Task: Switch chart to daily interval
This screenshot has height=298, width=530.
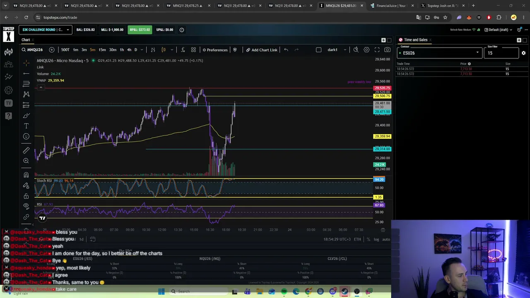Action: [135, 50]
